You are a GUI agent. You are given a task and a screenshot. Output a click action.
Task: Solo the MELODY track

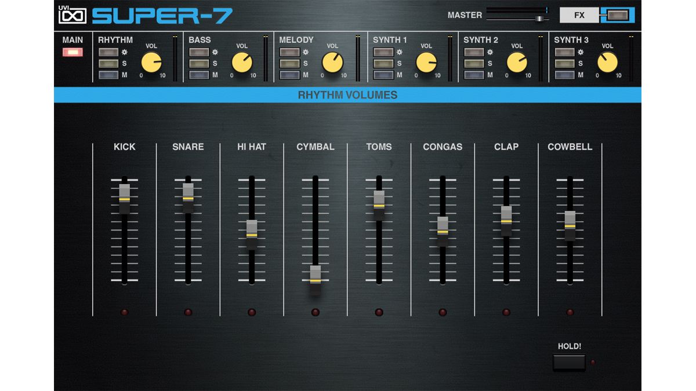point(289,64)
